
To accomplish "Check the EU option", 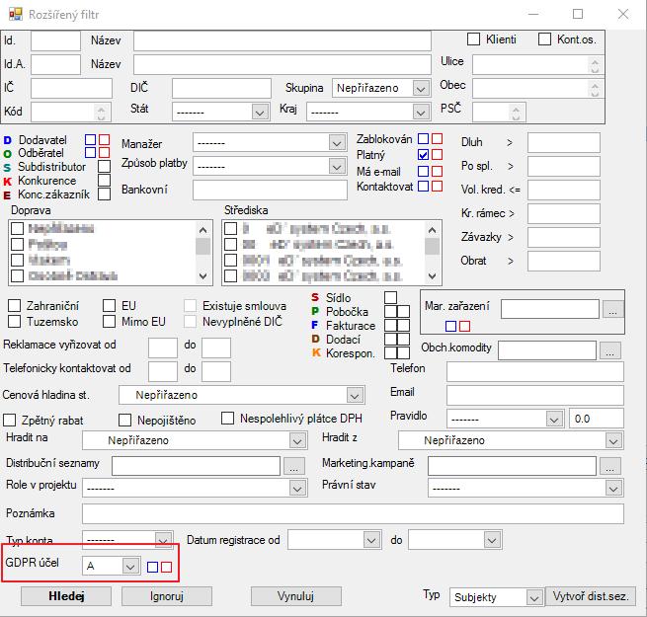I will [109, 306].
